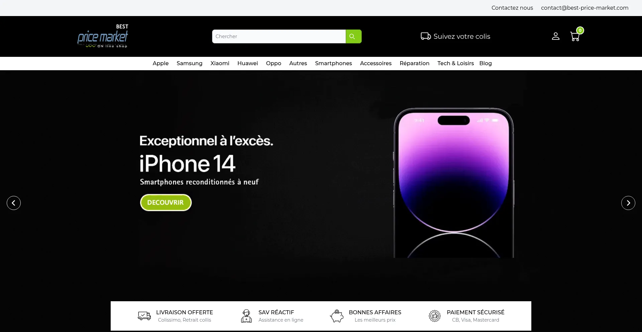
Task: Go to previous slide with left arrow
Action: 14,203
